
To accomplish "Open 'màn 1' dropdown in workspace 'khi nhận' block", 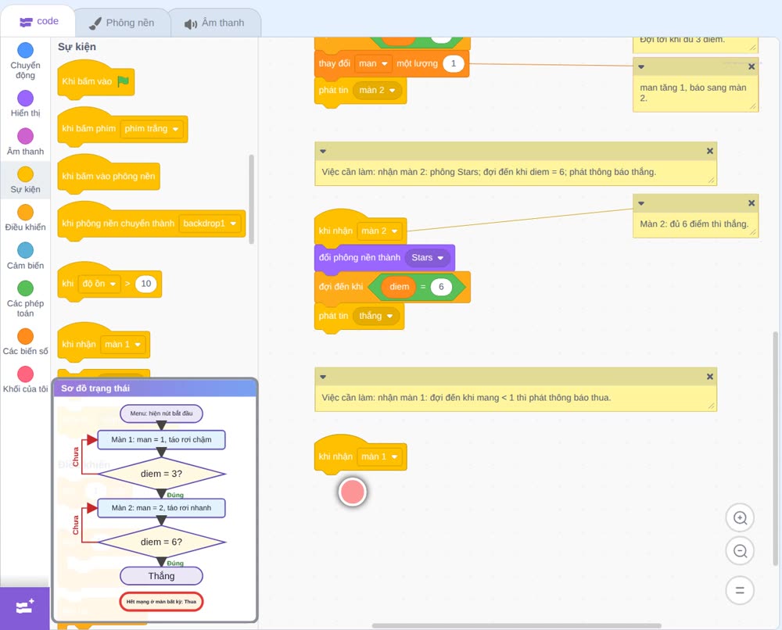I will point(379,456).
